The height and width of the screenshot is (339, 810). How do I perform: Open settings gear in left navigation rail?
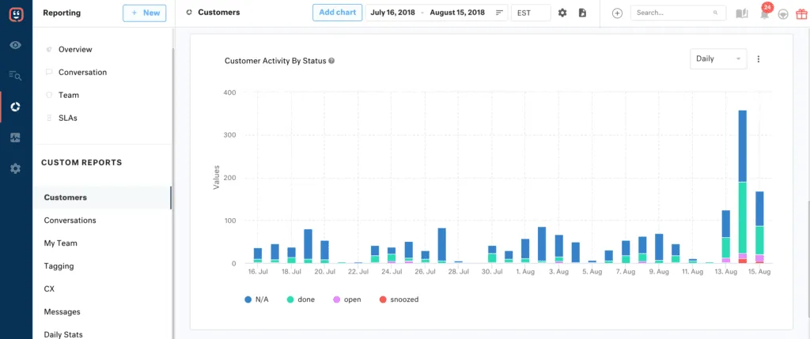15,168
